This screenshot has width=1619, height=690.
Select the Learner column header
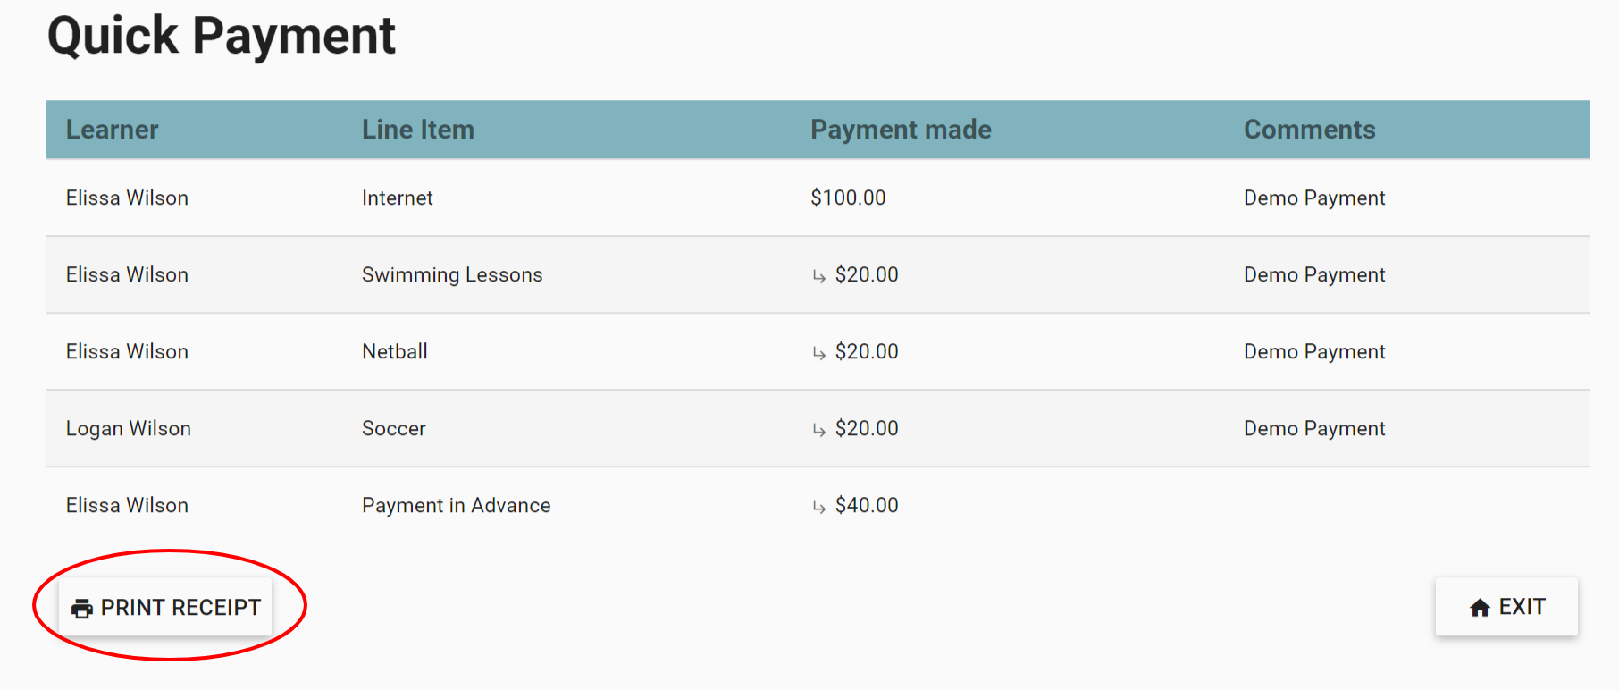[113, 130]
